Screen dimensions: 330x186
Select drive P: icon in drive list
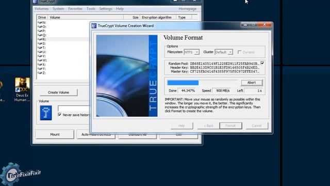(x=40, y=31)
